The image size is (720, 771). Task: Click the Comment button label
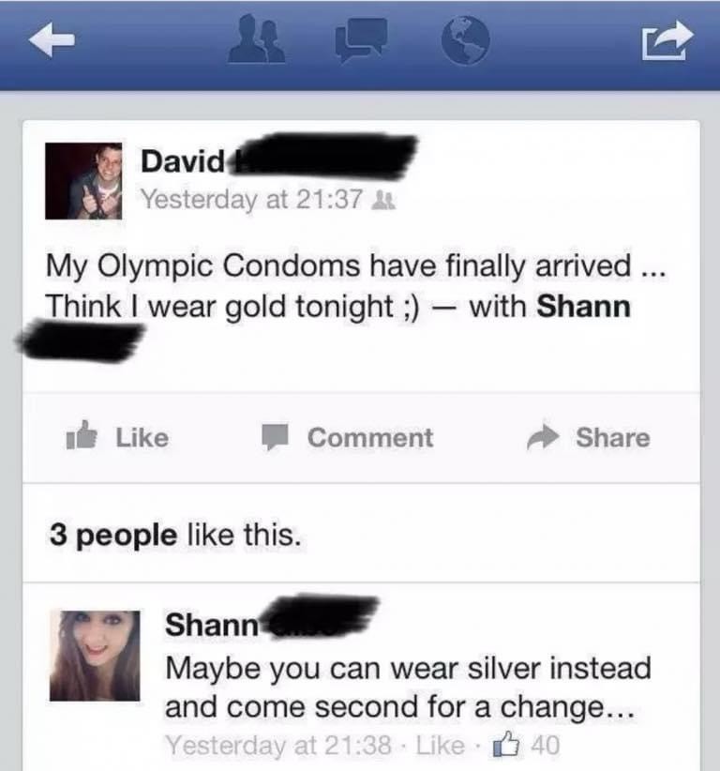click(370, 437)
